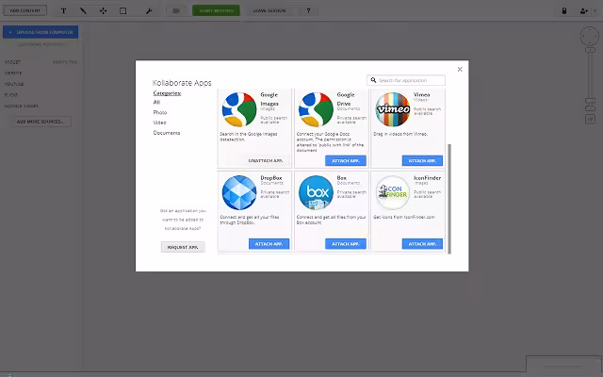Click the Kollaborate Apps dialog title
The image size is (603, 377).
point(182,83)
